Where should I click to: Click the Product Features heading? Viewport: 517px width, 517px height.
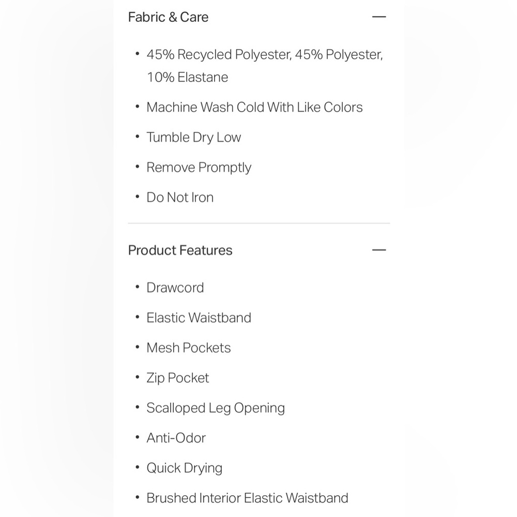180,250
